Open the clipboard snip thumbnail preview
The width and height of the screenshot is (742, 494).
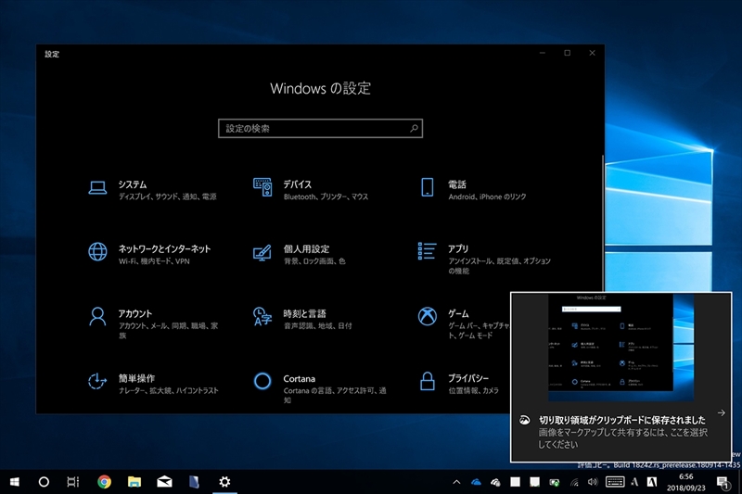coord(620,348)
